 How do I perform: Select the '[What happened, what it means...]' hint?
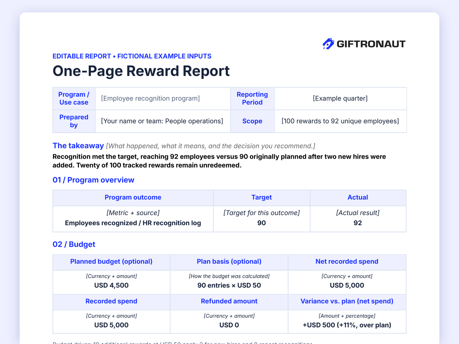click(210, 146)
